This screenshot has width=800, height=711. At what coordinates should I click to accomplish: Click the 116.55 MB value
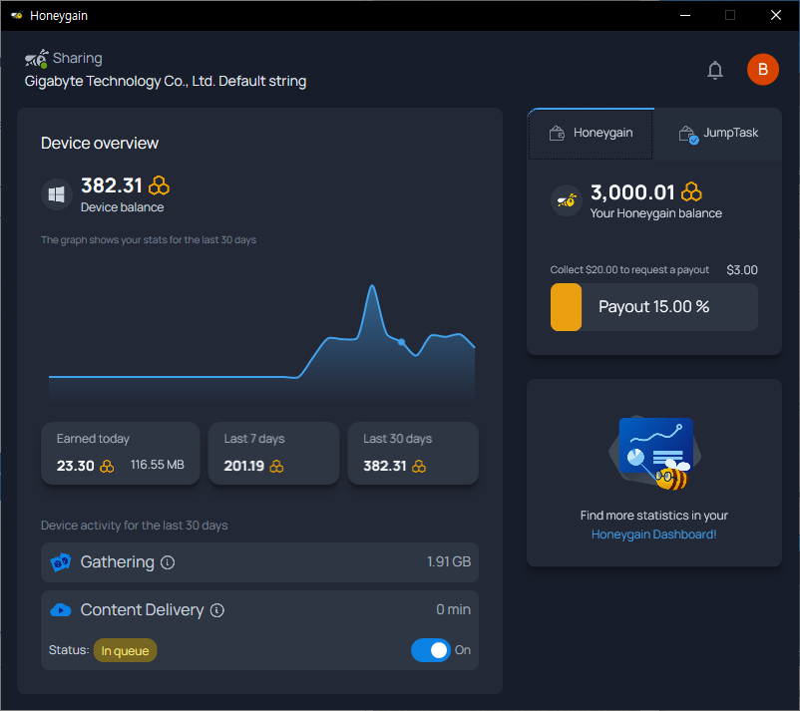coord(158,465)
